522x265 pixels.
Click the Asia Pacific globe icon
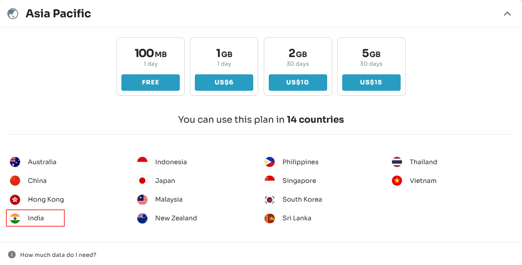[x=13, y=14]
